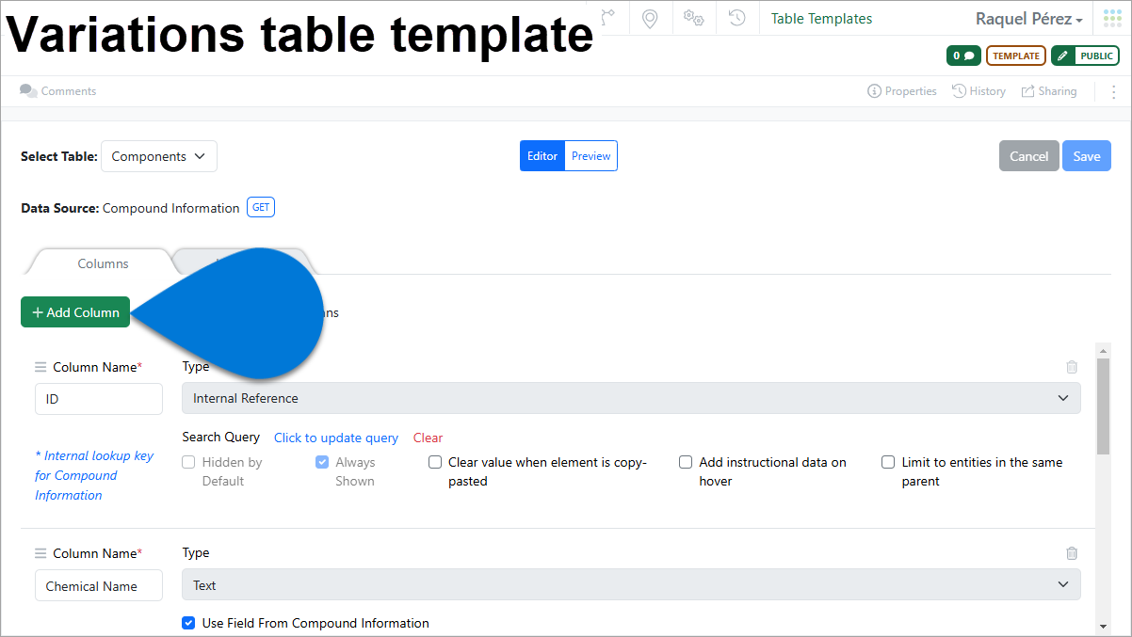Click the location pin icon in top bar
This screenshot has width=1132, height=637.
point(649,19)
